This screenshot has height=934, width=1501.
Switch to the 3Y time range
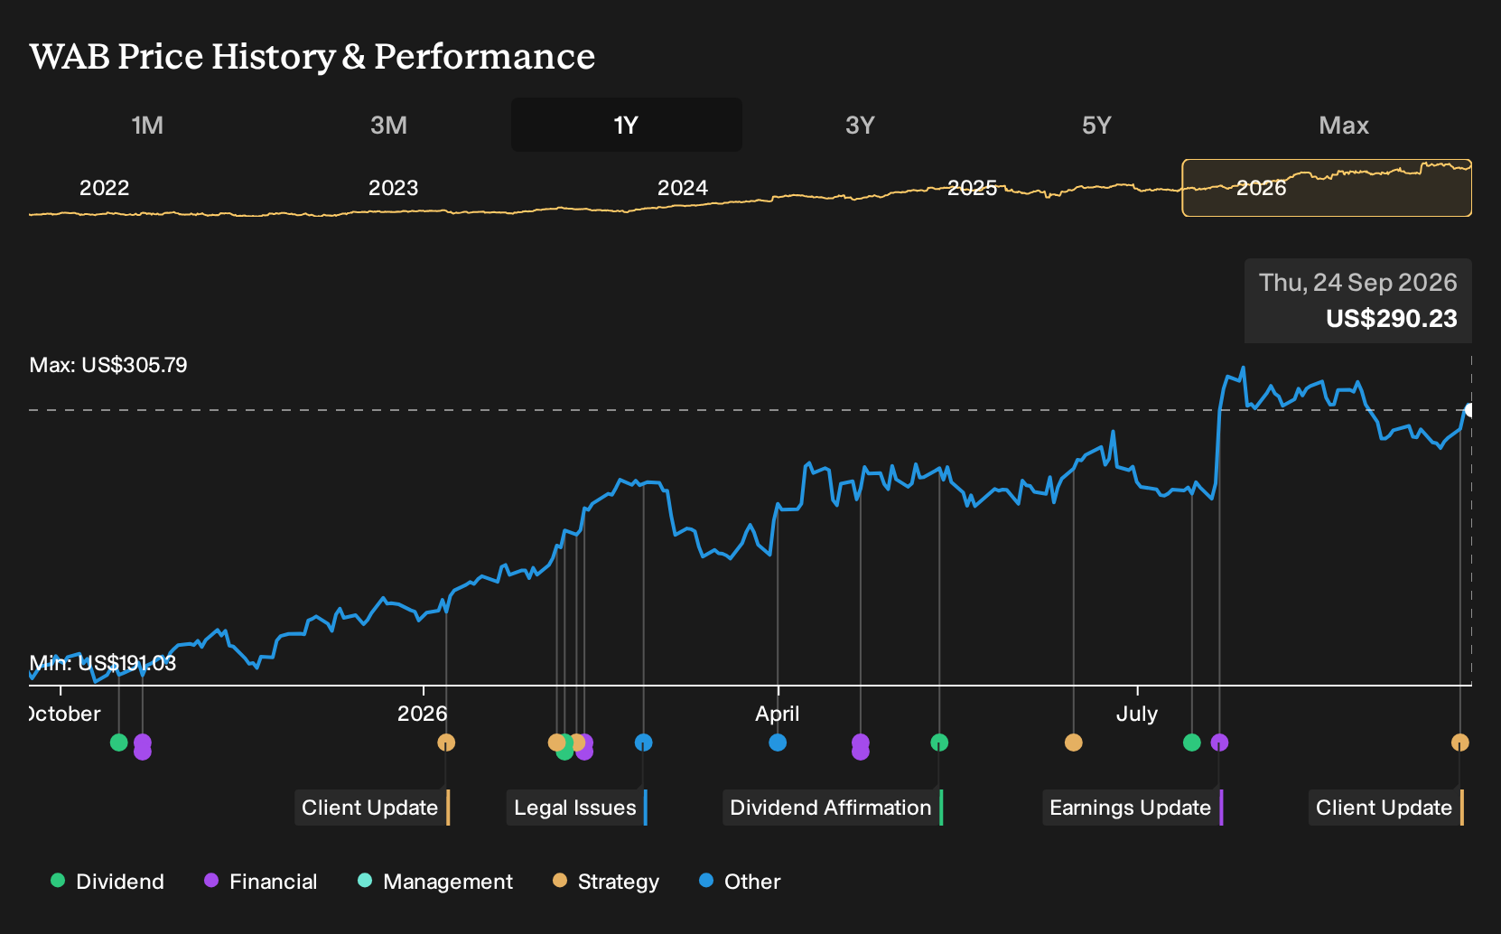860,125
